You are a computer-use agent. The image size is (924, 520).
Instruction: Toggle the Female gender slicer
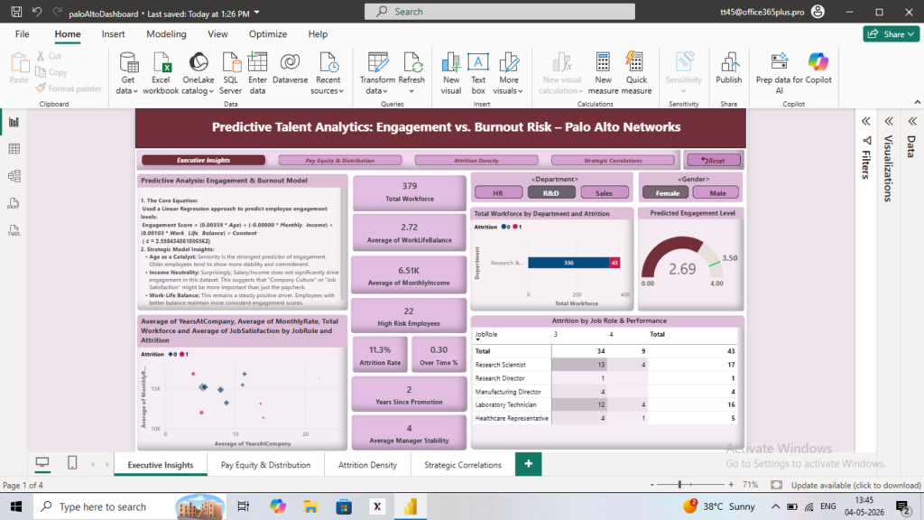(667, 193)
